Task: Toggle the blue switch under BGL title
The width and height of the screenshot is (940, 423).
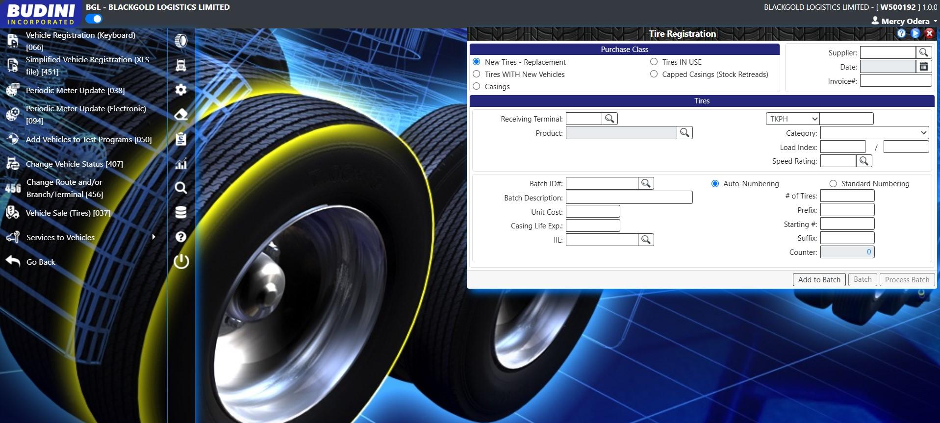Action: [94, 19]
